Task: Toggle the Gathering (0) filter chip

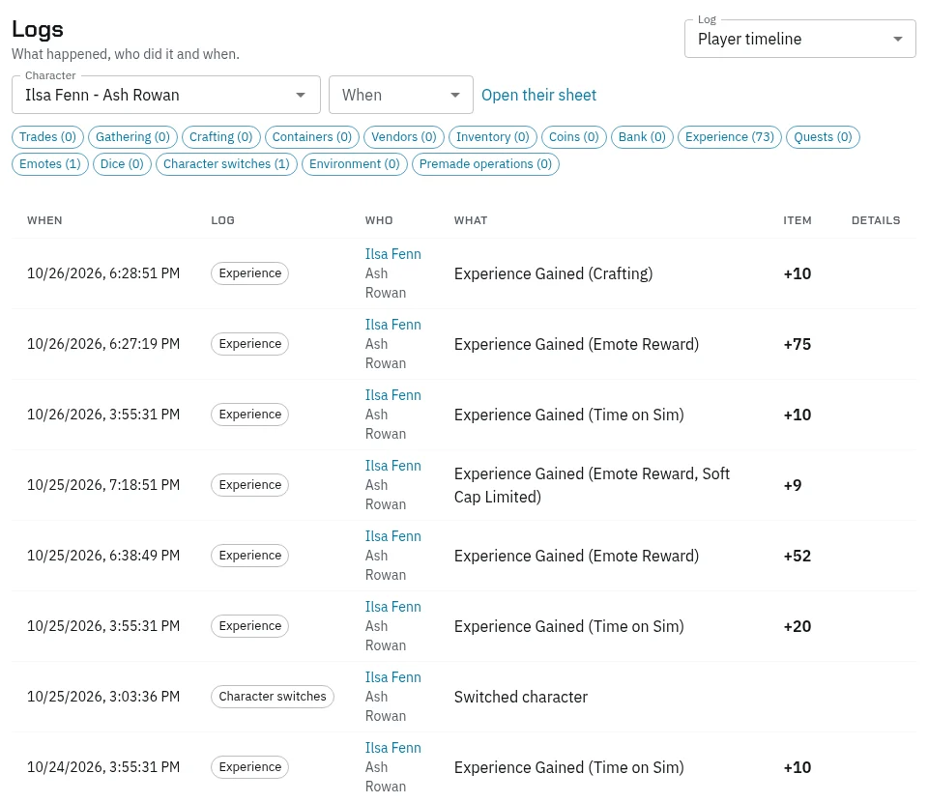Action: coord(132,137)
